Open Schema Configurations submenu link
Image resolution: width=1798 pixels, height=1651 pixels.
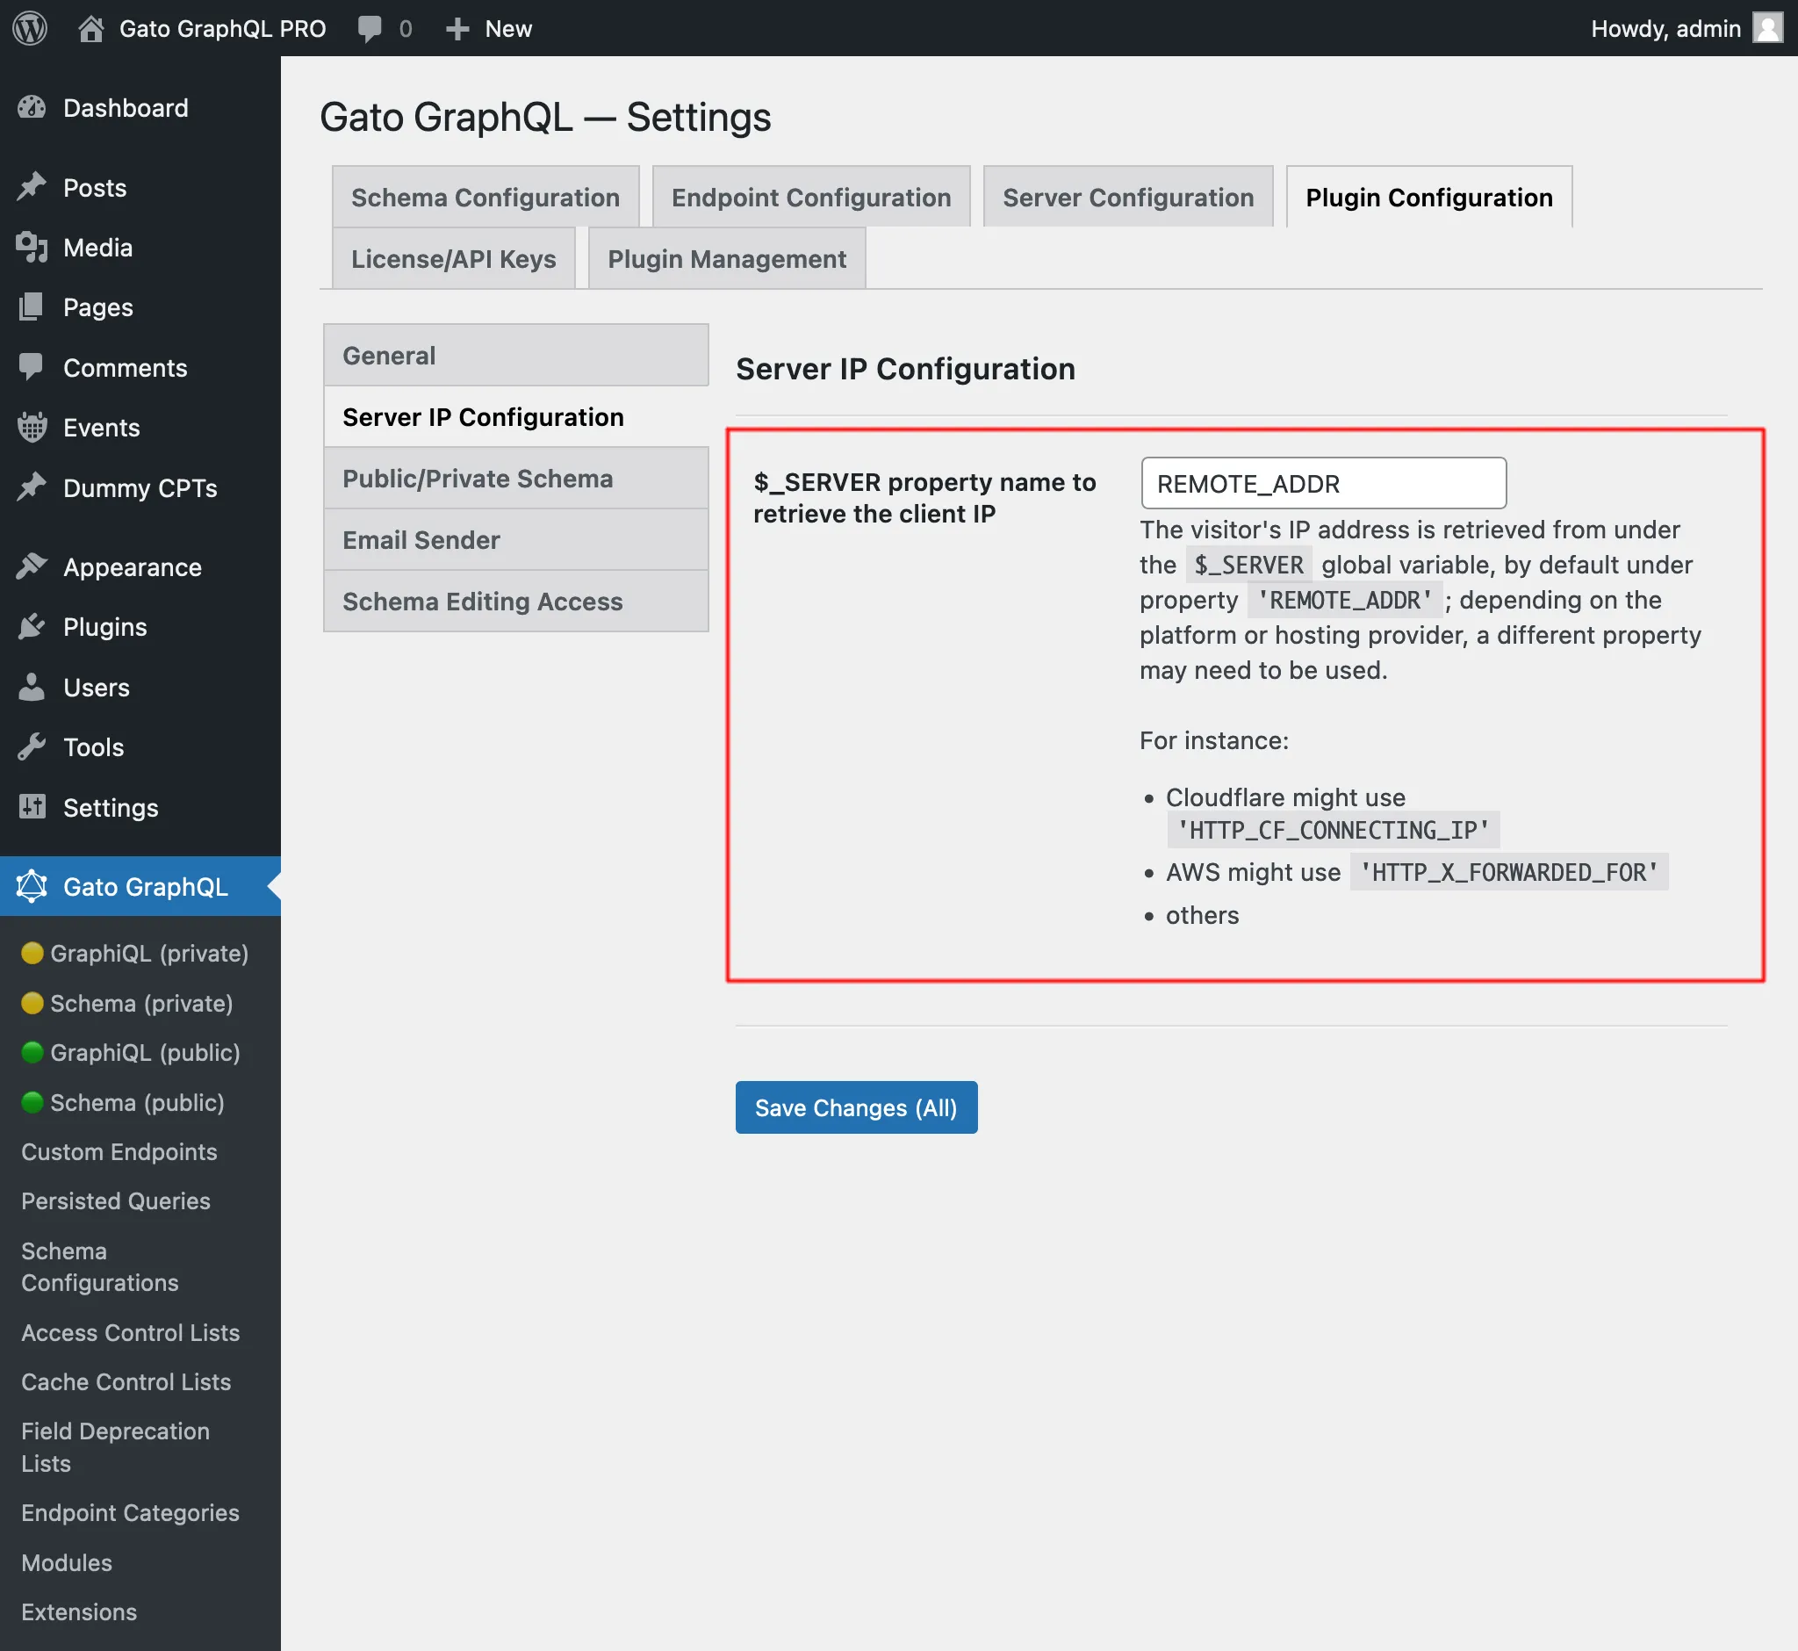(x=100, y=1267)
